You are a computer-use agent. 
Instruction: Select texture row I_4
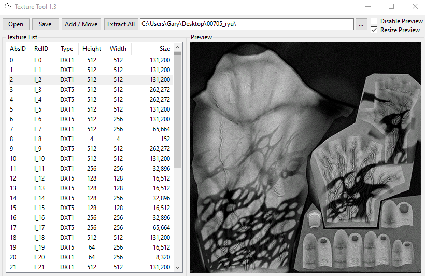pos(91,99)
